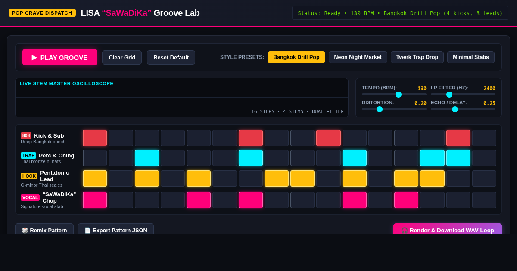Switch to the Neon Night Market preset
The width and height of the screenshot is (517, 271).
tap(358, 57)
